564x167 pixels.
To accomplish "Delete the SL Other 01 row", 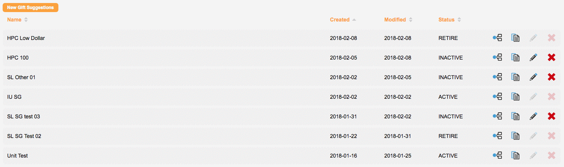I will pyautogui.click(x=551, y=77).
